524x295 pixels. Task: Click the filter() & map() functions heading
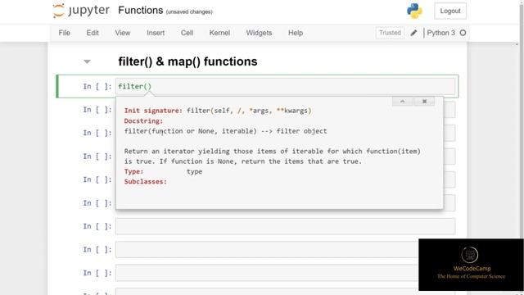point(187,61)
